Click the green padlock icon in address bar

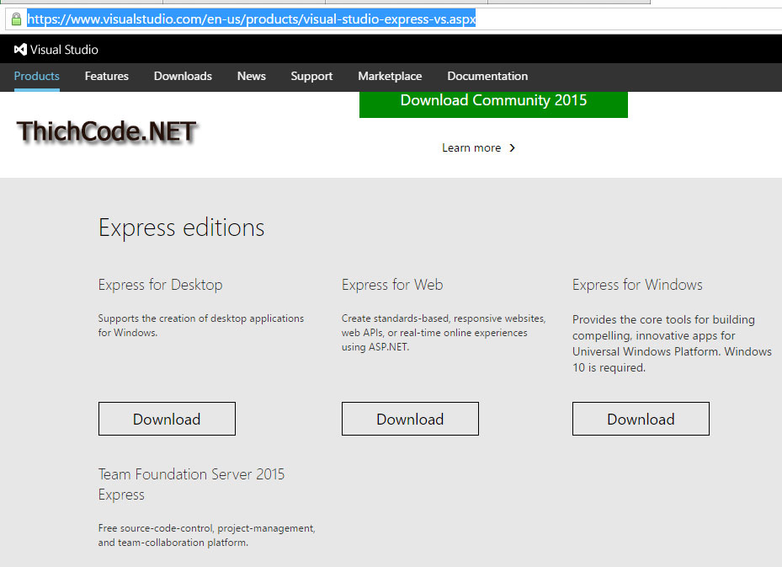coord(17,19)
